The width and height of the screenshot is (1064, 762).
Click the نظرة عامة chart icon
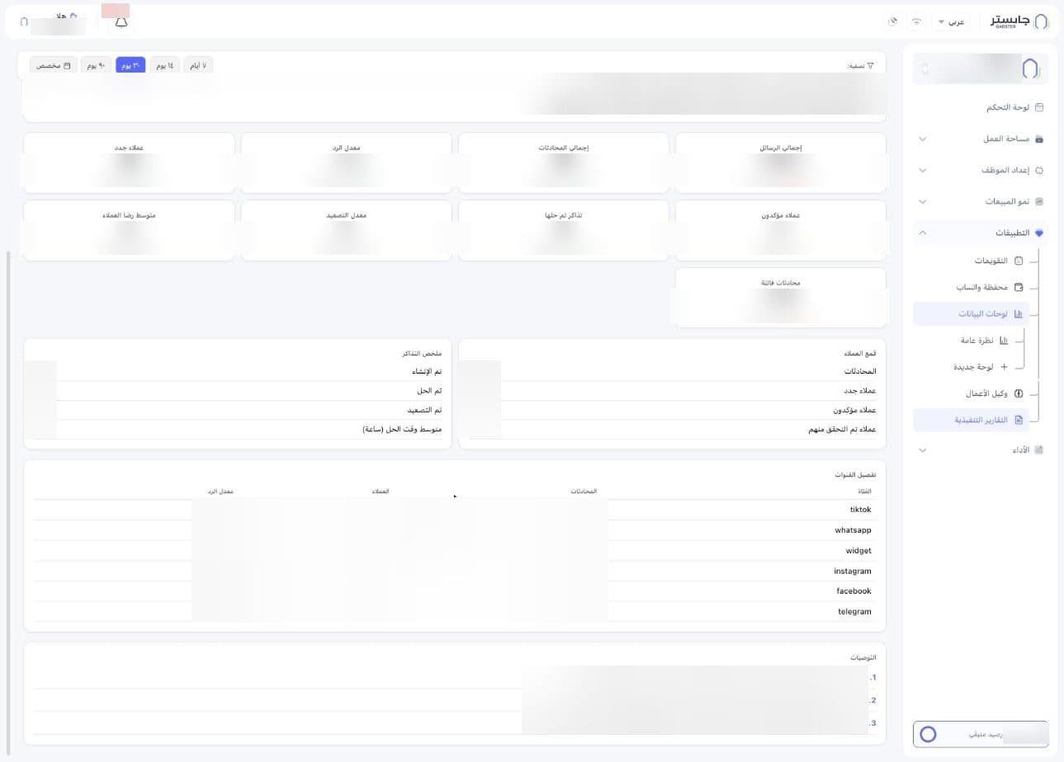pos(1004,340)
